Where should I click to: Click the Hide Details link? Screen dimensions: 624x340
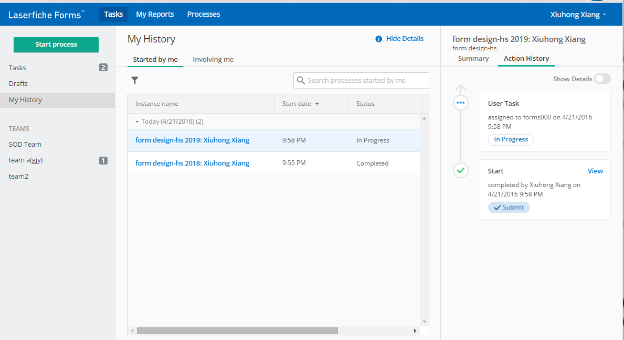(405, 39)
